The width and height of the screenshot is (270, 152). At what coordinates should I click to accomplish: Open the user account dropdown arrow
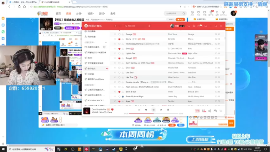click(186, 26)
